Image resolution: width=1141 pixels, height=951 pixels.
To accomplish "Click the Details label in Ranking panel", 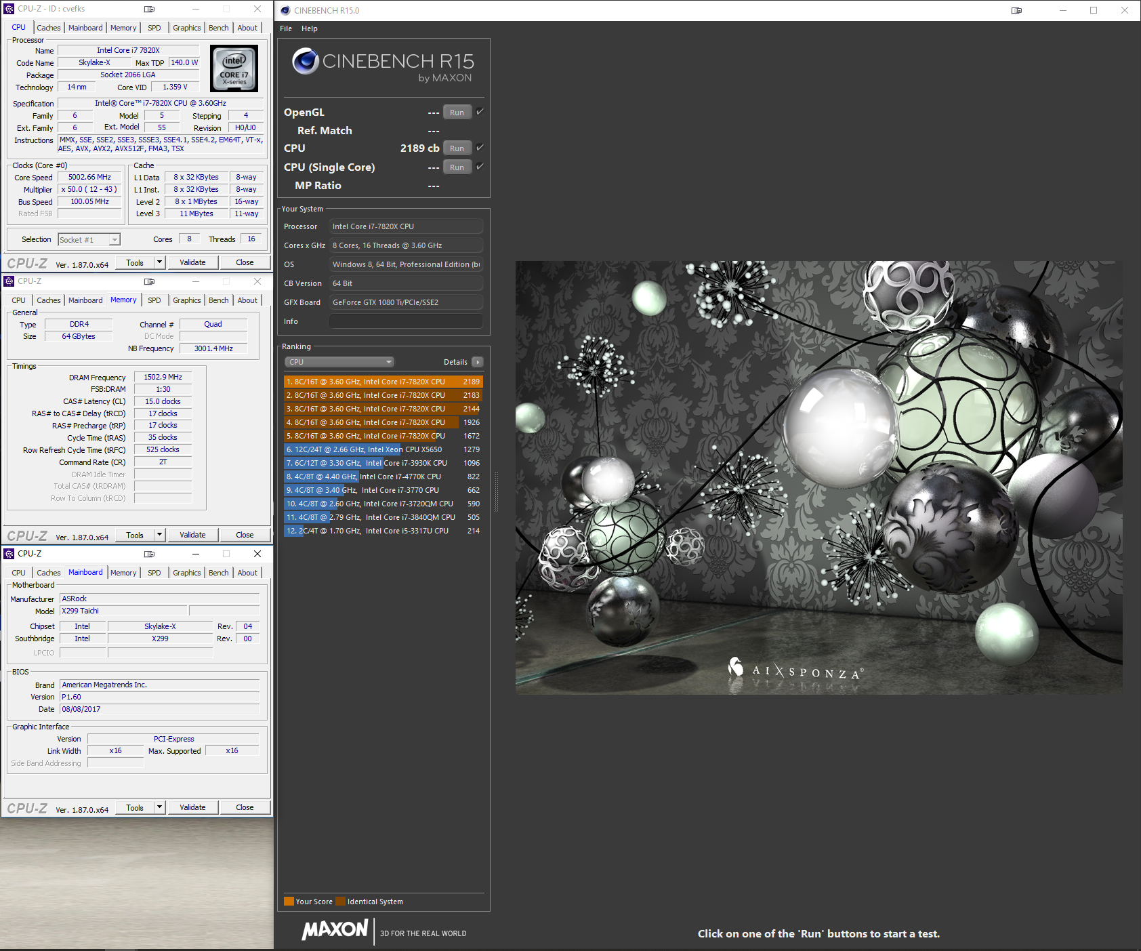I will [x=455, y=362].
